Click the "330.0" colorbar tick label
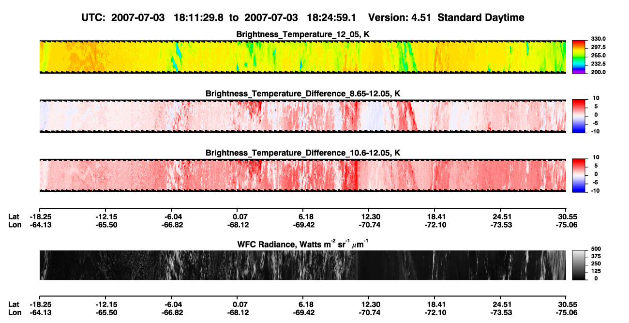Viewport: 629px width, 323px height. point(598,39)
